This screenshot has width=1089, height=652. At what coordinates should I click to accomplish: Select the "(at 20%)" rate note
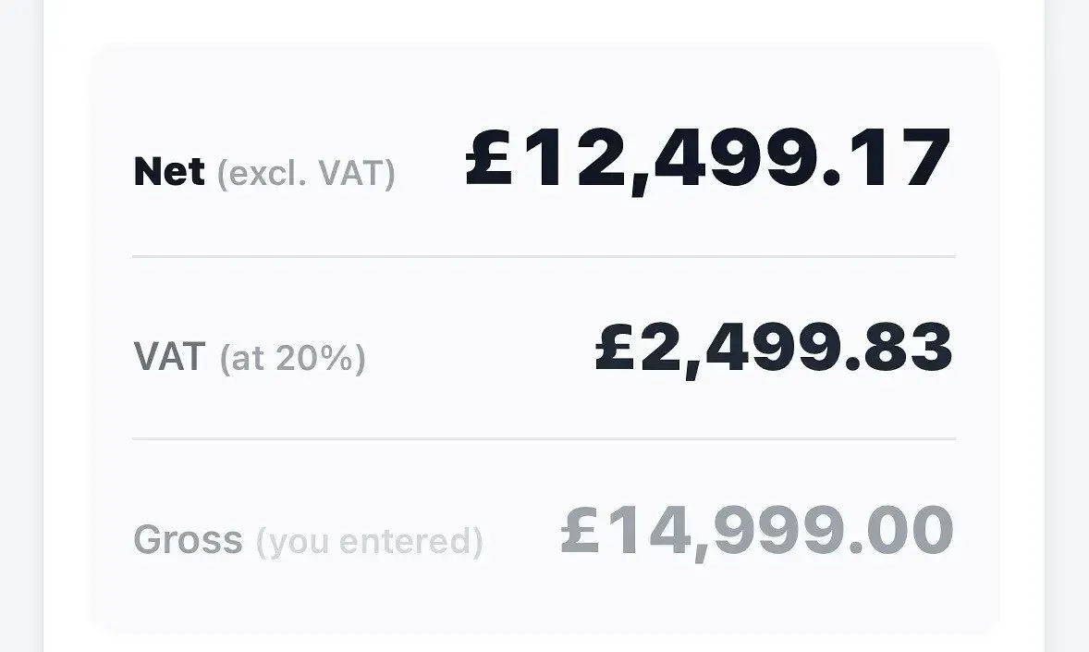pos(292,358)
